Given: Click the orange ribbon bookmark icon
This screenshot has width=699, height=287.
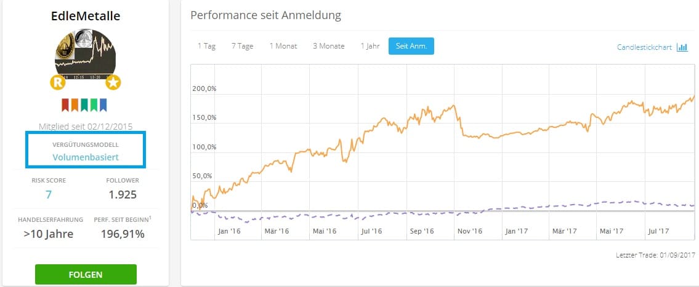Looking at the screenshot, I should point(75,105).
